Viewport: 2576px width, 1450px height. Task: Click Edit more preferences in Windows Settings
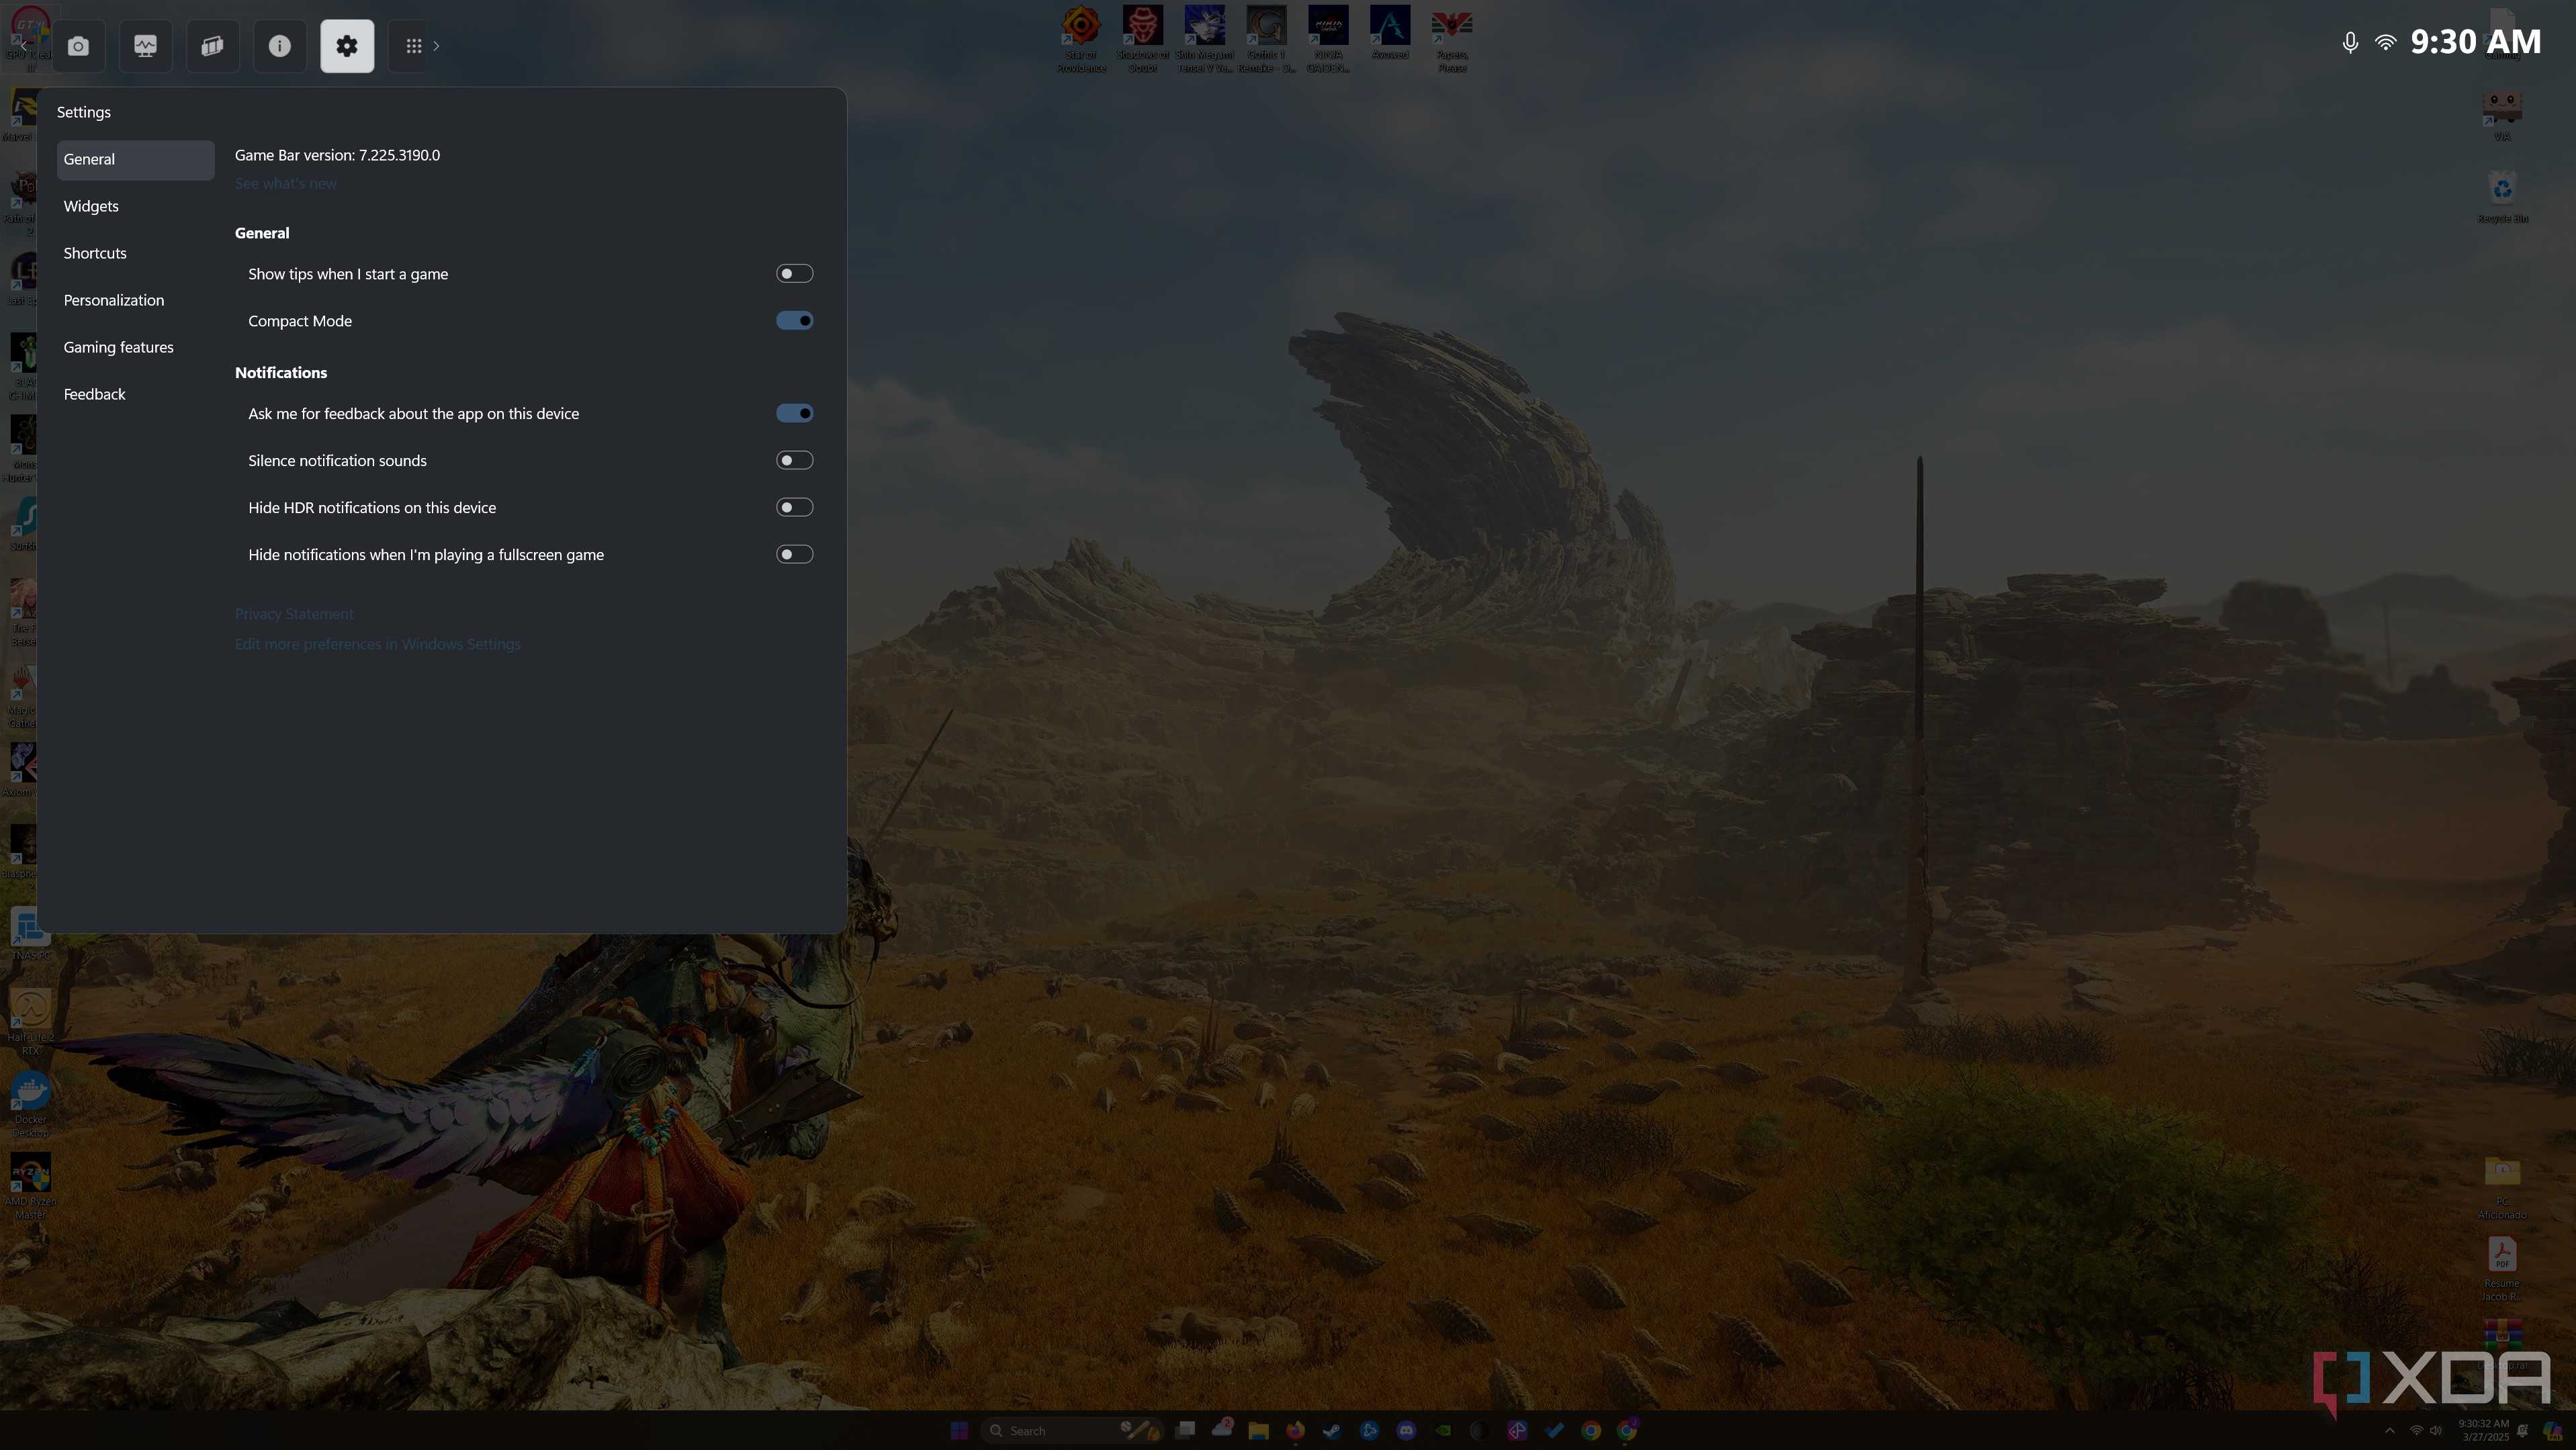[377, 645]
